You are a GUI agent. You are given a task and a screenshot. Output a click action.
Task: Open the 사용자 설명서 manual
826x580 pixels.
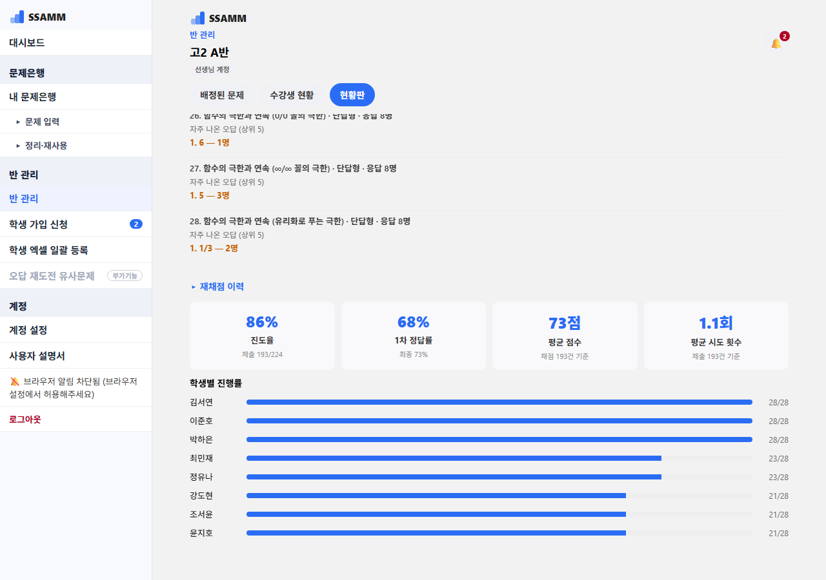coord(76,356)
